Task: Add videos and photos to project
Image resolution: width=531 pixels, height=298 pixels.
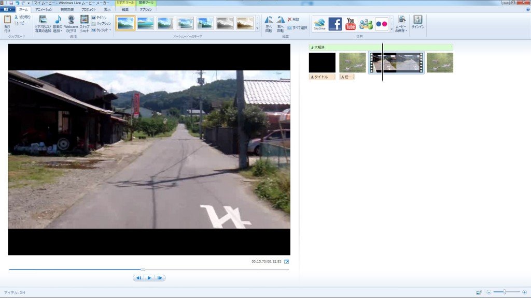Action: [x=43, y=23]
